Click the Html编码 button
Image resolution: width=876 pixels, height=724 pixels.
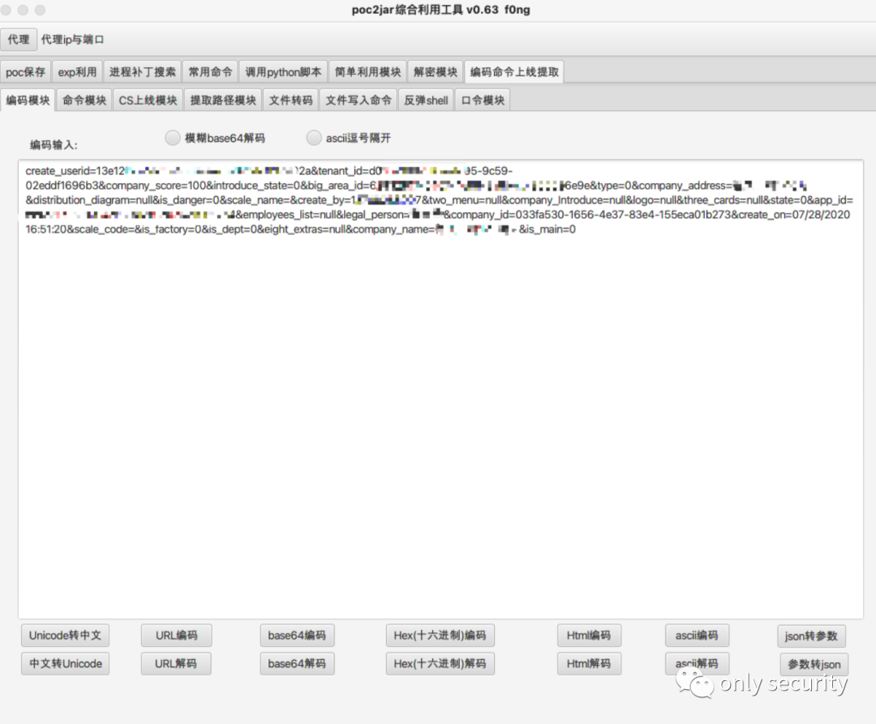(x=590, y=636)
